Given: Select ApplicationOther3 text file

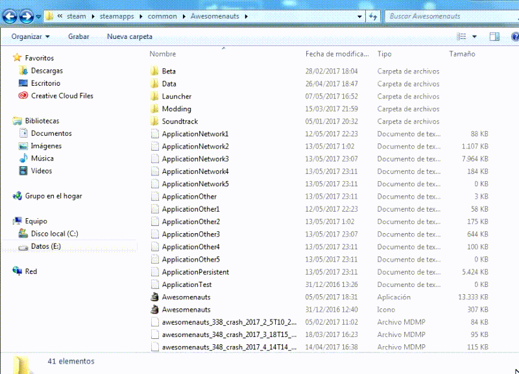Looking at the screenshot, I should [x=191, y=234].
